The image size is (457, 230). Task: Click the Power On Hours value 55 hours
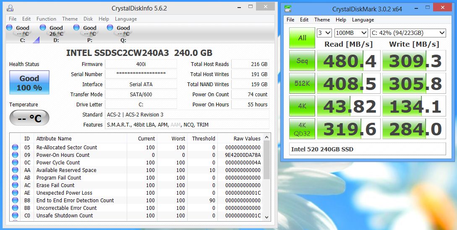tap(251, 105)
